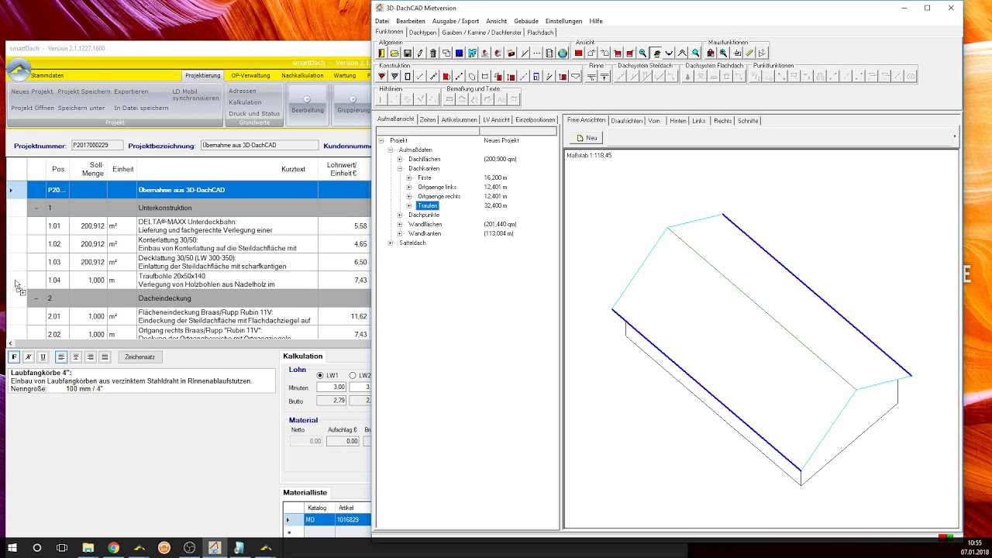Image resolution: width=992 pixels, height=558 pixels.
Task: Open the Gebäude menu
Action: 526,21
